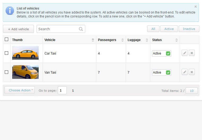This screenshot has height=140, width=202.
Task: Delete Van Taxi using the X icon
Action: coord(192,72)
